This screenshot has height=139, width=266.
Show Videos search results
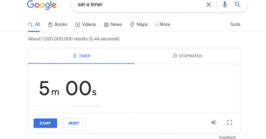(x=85, y=24)
